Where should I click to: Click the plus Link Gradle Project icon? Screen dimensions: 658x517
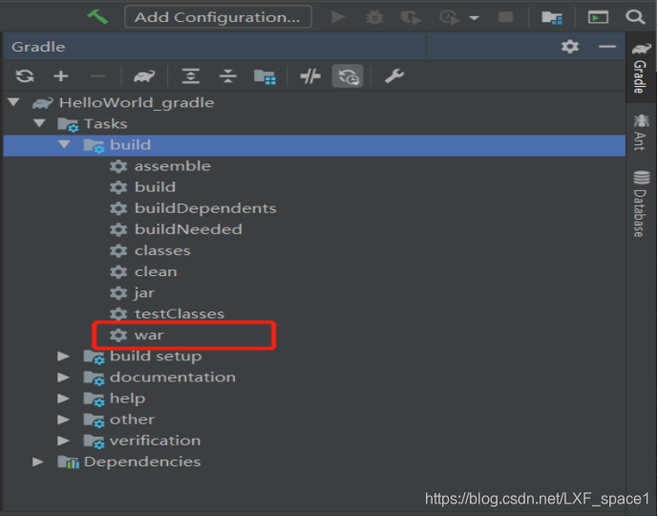point(61,76)
